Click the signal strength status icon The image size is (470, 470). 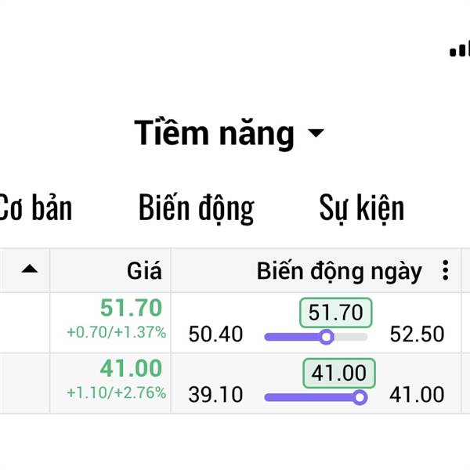[x=460, y=49]
